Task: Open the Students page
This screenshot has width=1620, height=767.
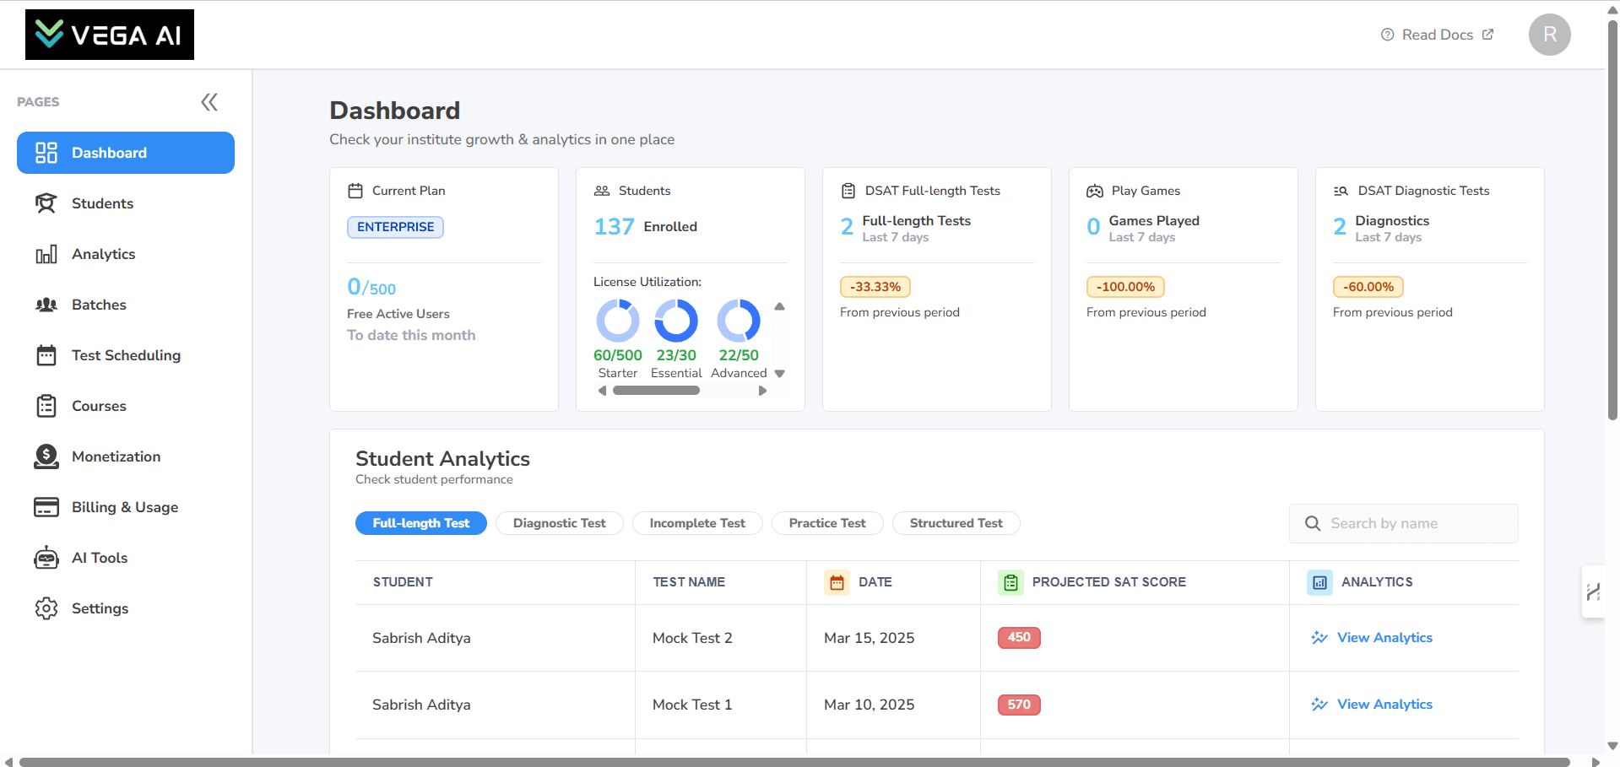Action: pos(126,203)
